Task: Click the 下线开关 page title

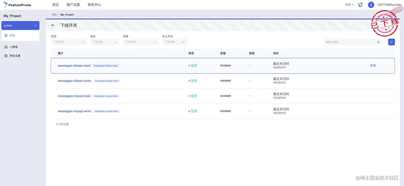Action: [x=69, y=25]
